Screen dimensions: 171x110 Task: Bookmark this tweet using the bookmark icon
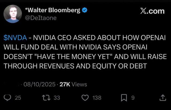(x=124, y=98)
